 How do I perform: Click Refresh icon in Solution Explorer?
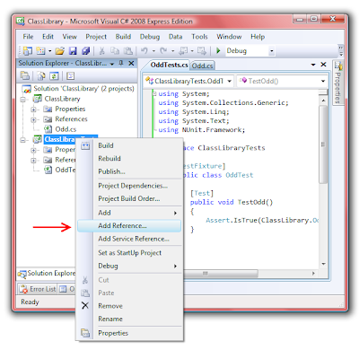[x=54, y=75]
